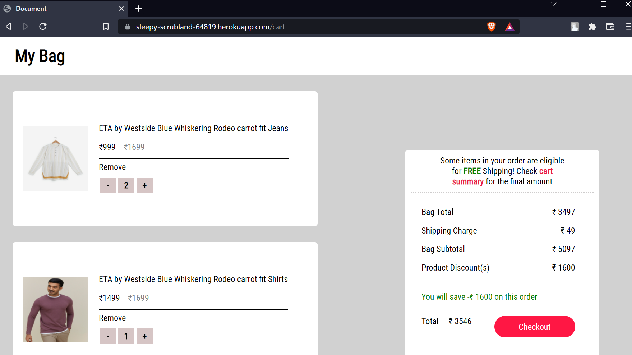Screen dimensions: 632x355
Task: Close the Document tab
Action: [121, 9]
